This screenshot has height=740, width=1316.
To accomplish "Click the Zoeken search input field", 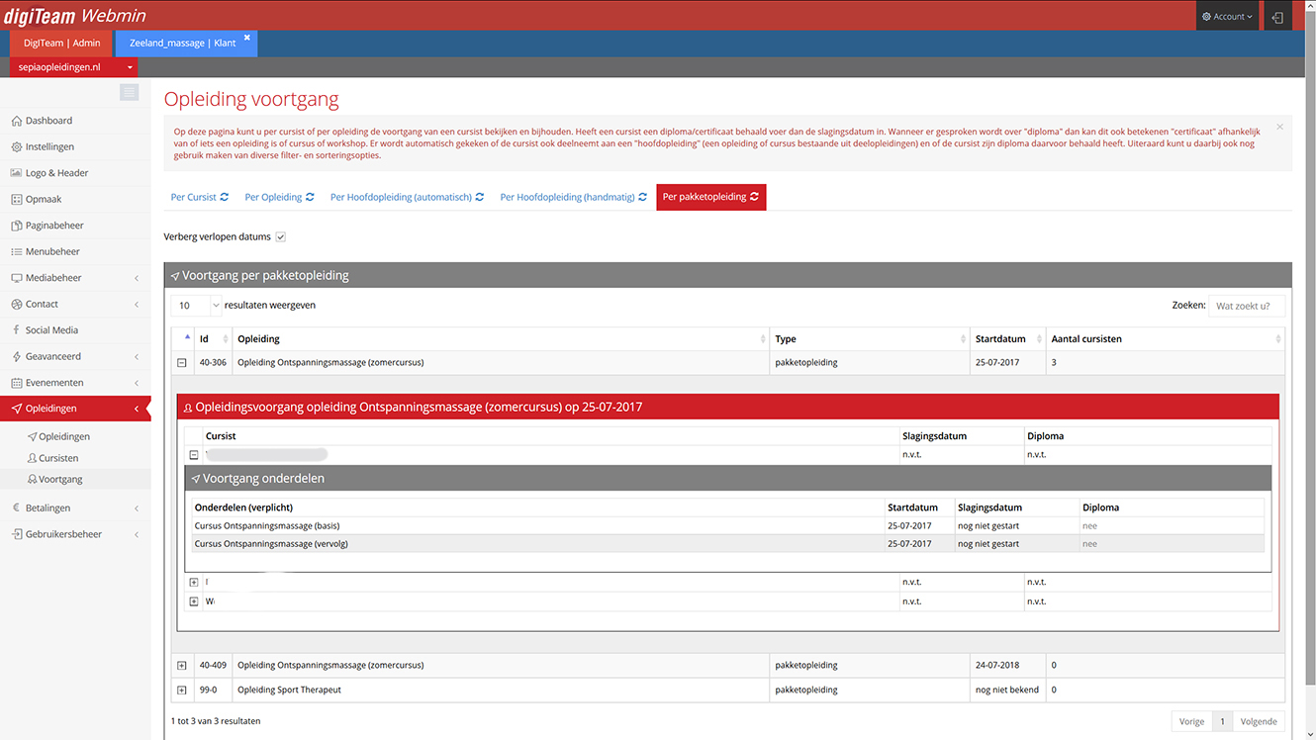I will tap(1247, 306).
